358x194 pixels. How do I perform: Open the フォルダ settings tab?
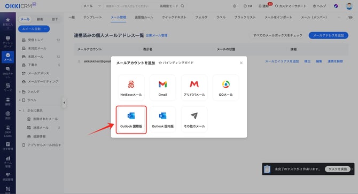click(201, 17)
